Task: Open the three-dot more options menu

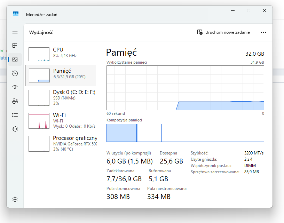Action: pos(263,32)
